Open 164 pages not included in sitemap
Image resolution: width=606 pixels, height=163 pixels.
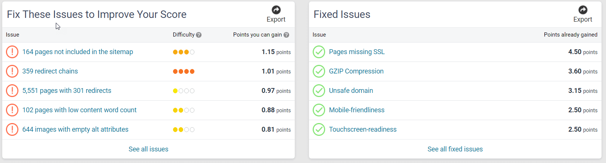click(78, 52)
